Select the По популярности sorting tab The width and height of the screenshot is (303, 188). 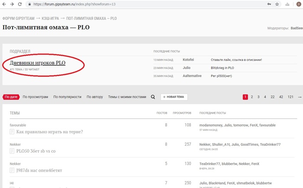click(x=67, y=97)
